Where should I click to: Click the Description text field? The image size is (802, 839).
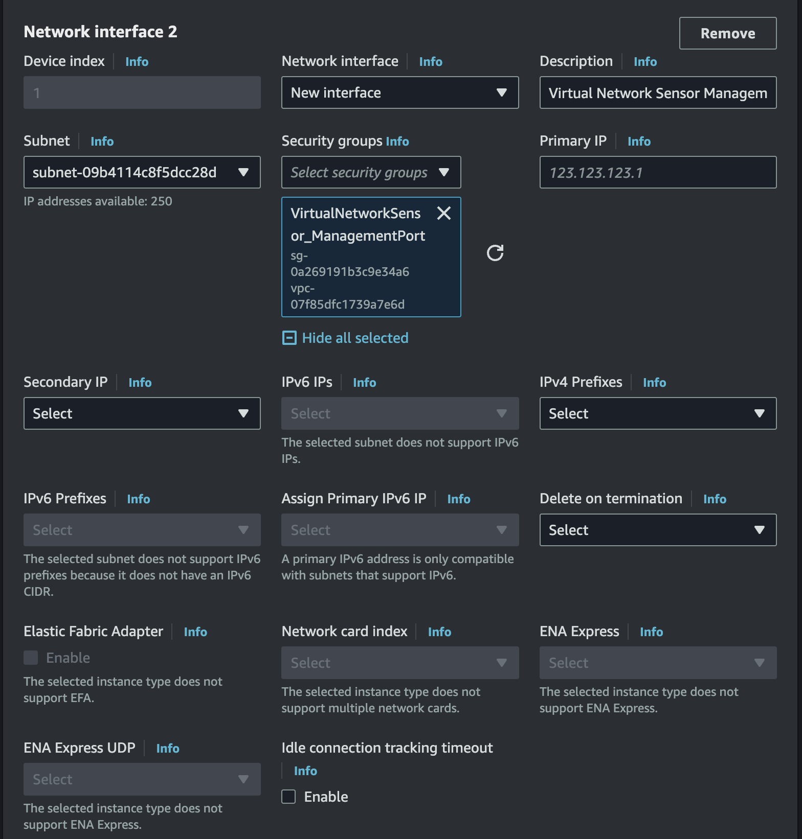[658, 92]
